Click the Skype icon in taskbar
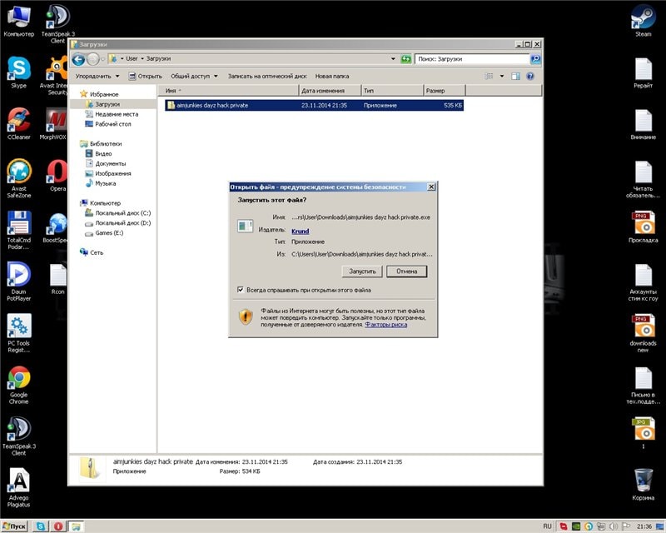Image resolution: width=666 pixels, height=533 pixels. pyautogui.click(x=41, y=526)
